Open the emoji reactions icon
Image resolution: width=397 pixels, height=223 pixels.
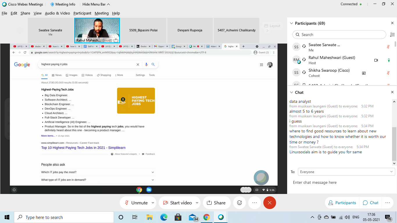239,203
